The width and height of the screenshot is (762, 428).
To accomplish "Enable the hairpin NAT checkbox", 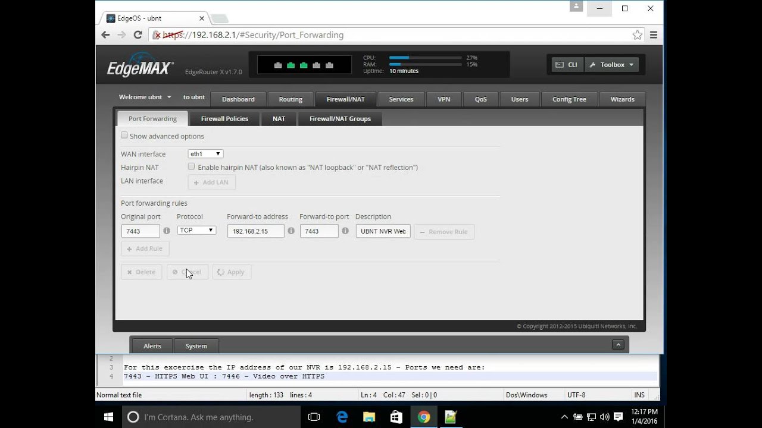I will [x=191, y=167].
